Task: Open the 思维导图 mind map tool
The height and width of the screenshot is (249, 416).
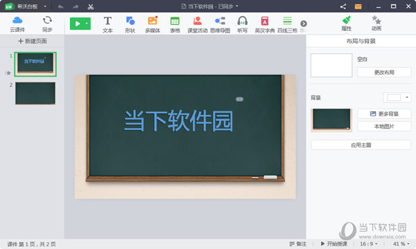Action: [220, 24]
